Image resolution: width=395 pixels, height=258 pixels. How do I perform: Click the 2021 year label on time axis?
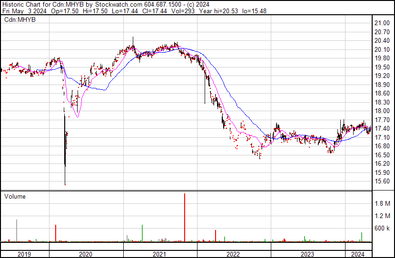point(159,254)
